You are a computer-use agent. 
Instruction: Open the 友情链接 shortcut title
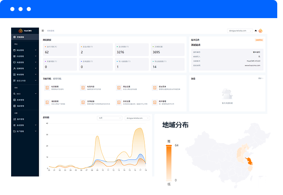click(x=91, y=101)
